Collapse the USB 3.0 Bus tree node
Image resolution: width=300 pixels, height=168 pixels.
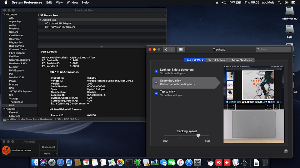tap(40, 20)
